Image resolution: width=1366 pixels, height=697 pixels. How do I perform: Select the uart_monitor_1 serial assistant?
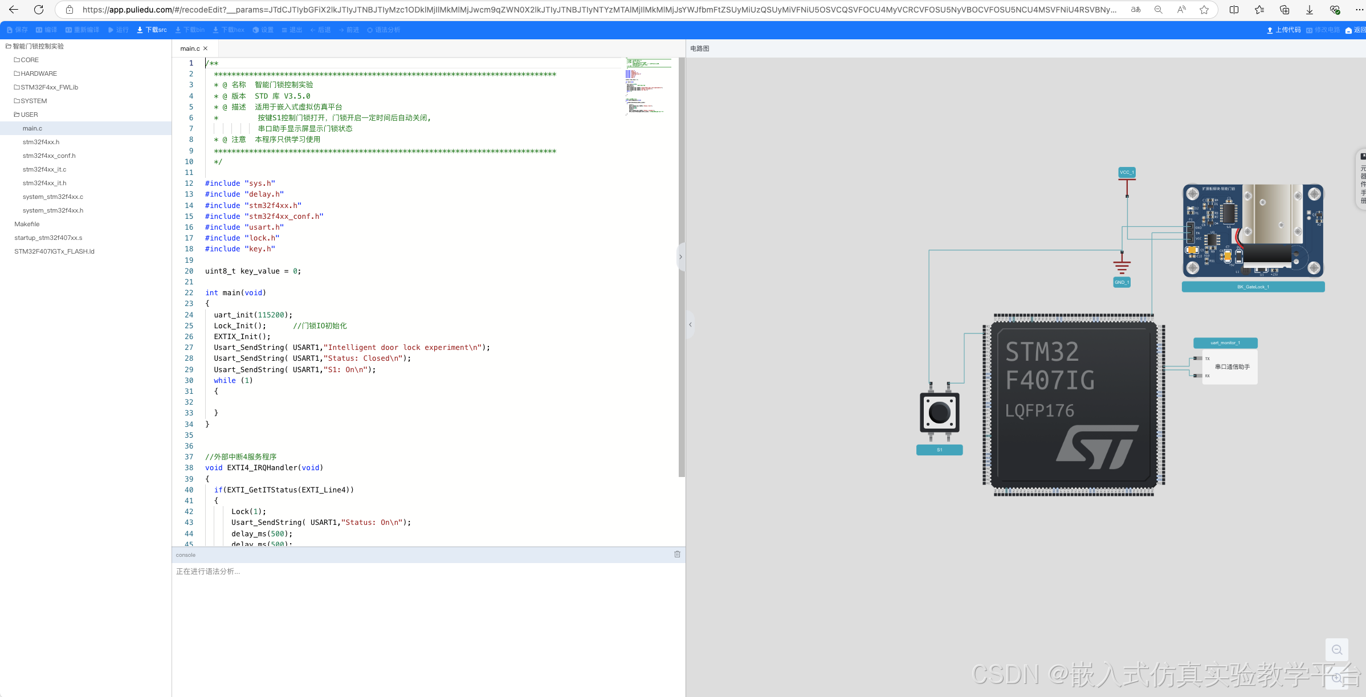pos(1226,366)
